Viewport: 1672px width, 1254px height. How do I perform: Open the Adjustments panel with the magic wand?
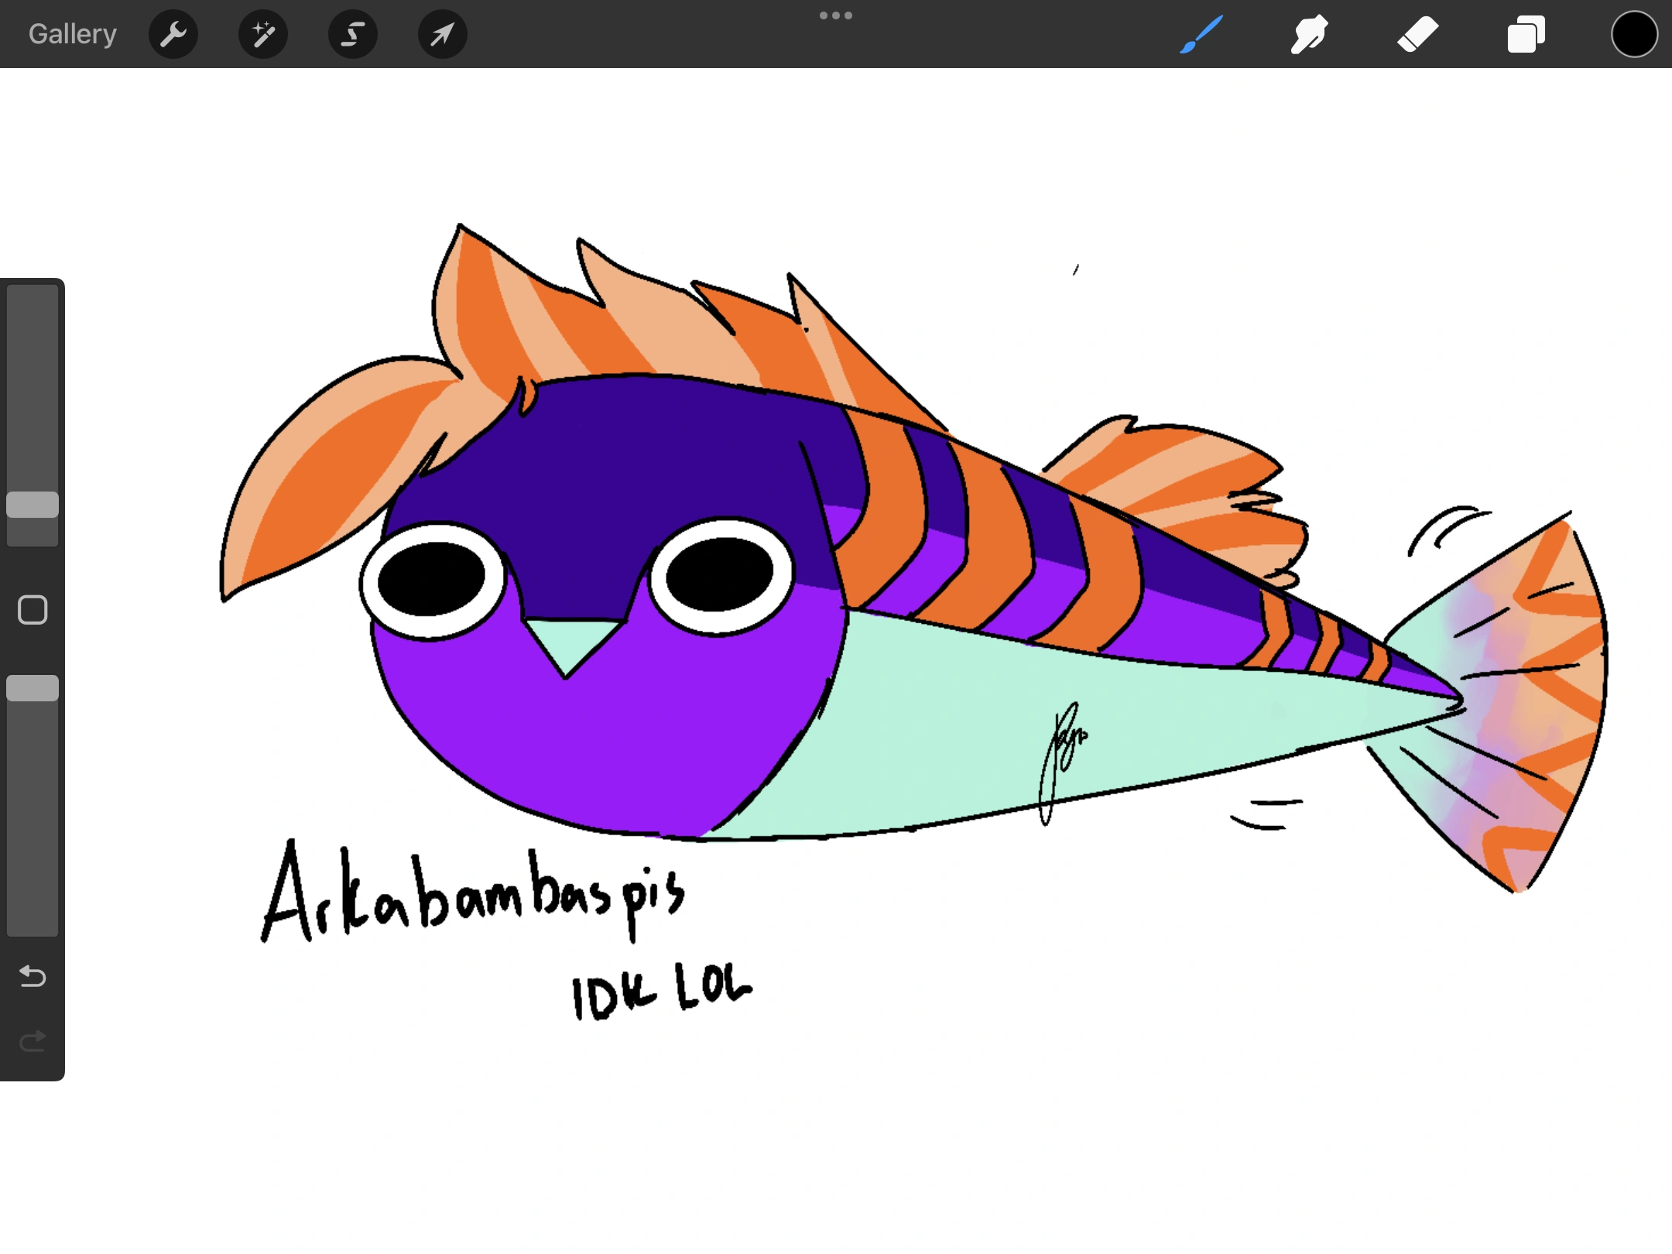tap(262, 33)
